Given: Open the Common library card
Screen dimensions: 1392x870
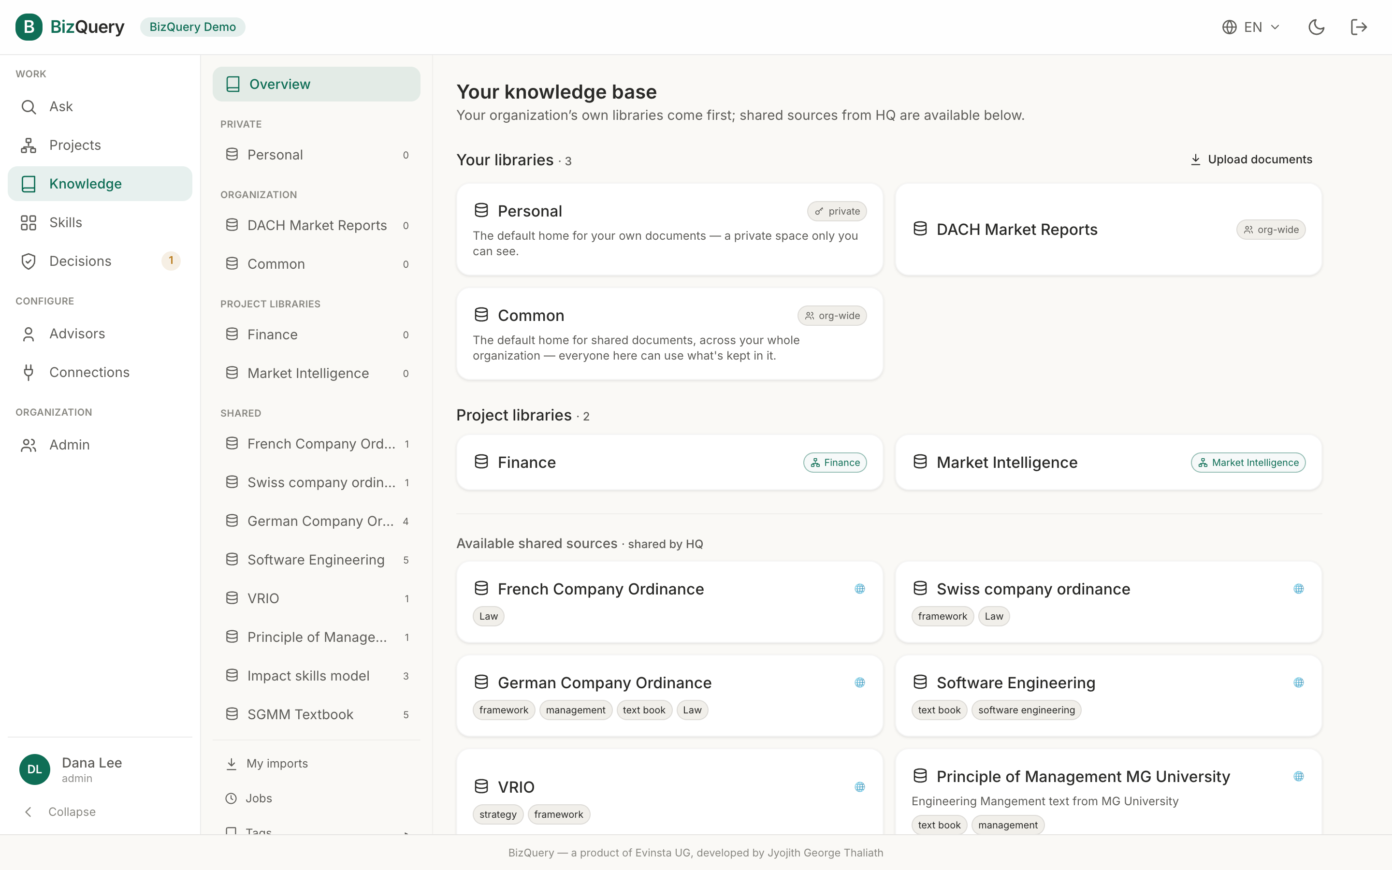Looking at the screenshot, I should [x=669, y=333].
